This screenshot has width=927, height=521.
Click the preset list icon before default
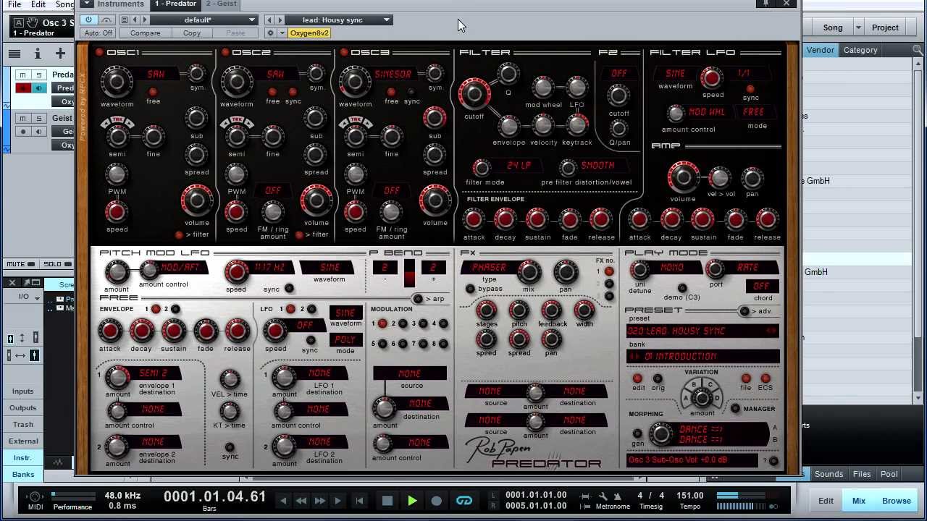125,20
